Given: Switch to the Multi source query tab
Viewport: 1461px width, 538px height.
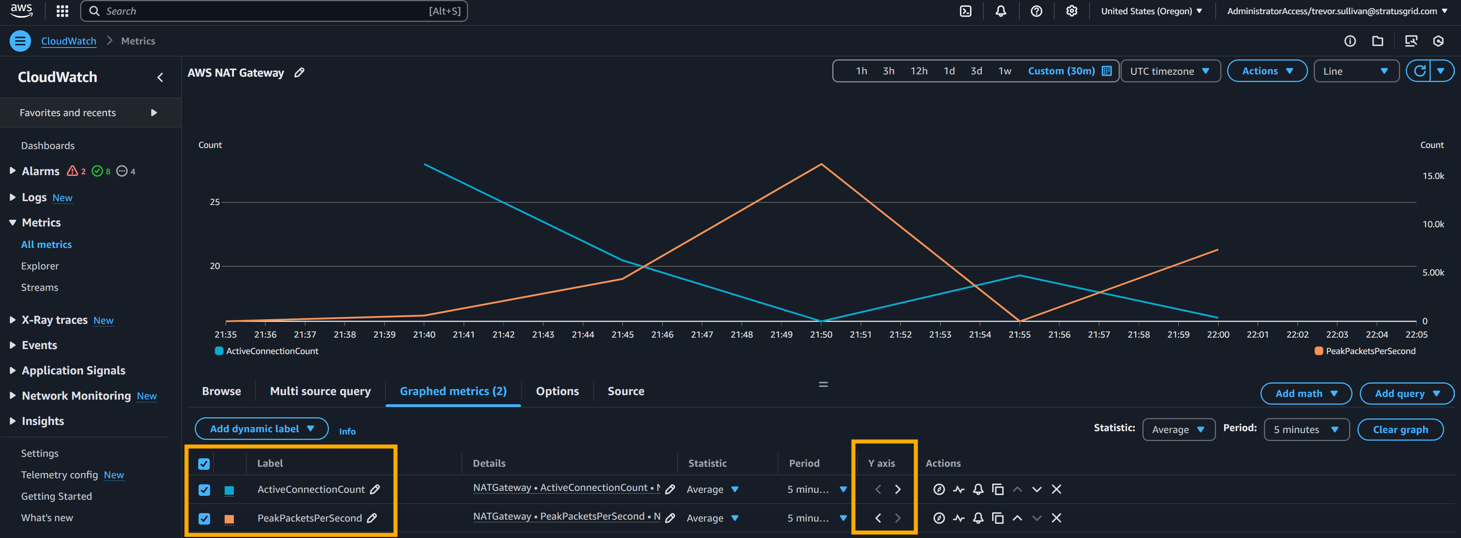Looking at the screenshot, I should pos(320,391).
